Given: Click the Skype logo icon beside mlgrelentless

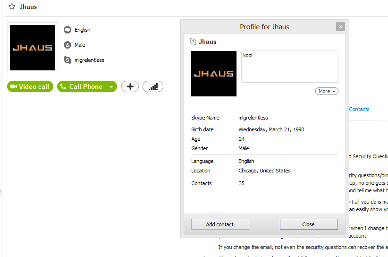Looking at the screenshot, I should coord(67,60).
